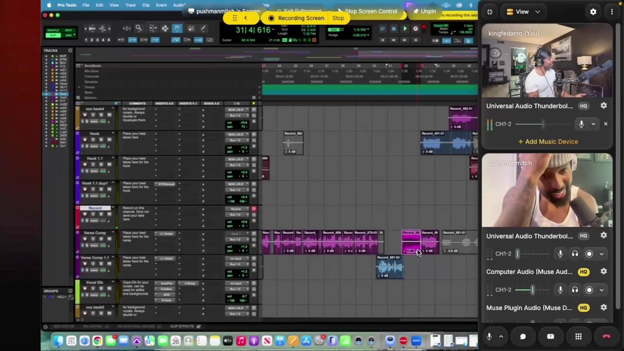Click the Stop button in Pro Tools transport
Image resolution: width=624 pixels, height=351 pixels.
pyautogui.click(x=394, y=29)
